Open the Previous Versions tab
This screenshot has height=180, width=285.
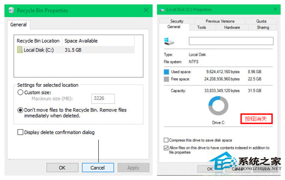(220, 21)
